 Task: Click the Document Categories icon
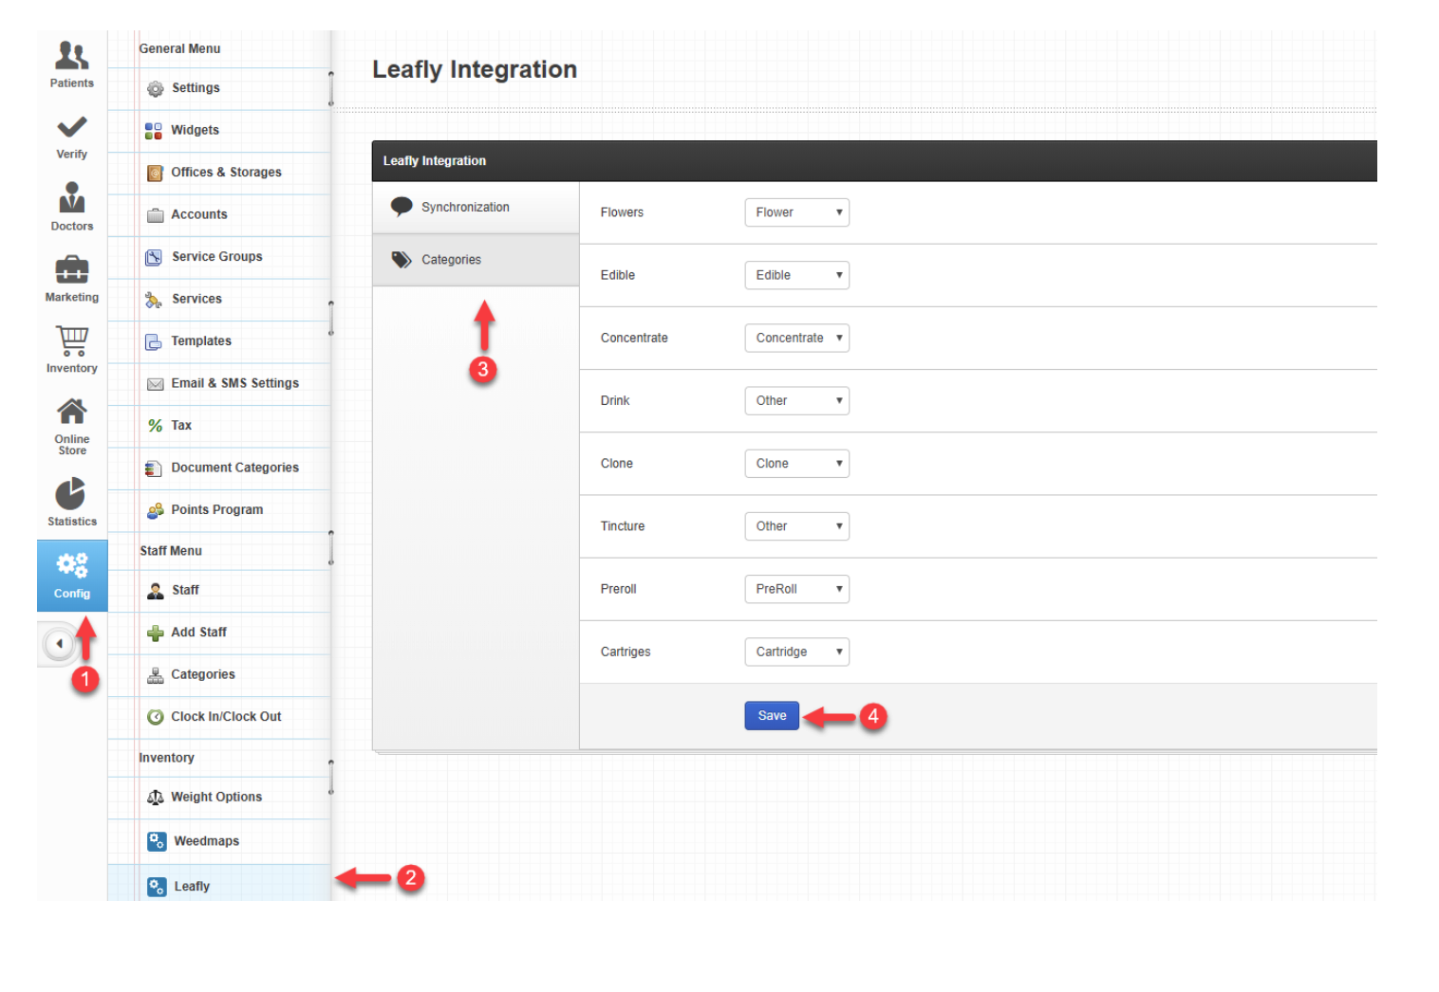pos(154,468)
